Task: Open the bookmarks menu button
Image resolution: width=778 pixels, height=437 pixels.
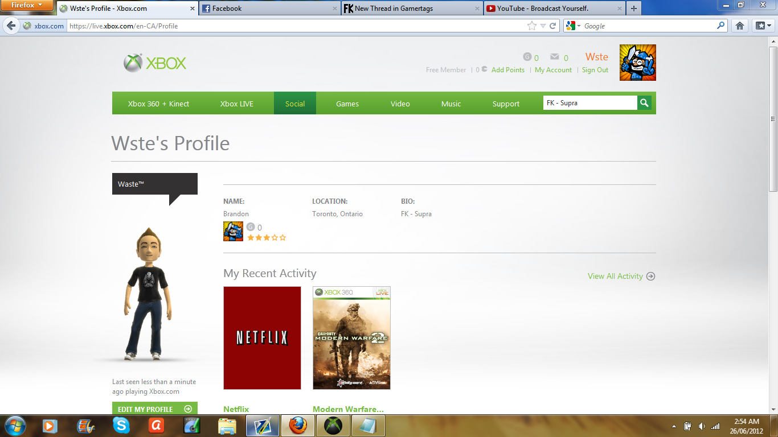Action: click(763, 26)
